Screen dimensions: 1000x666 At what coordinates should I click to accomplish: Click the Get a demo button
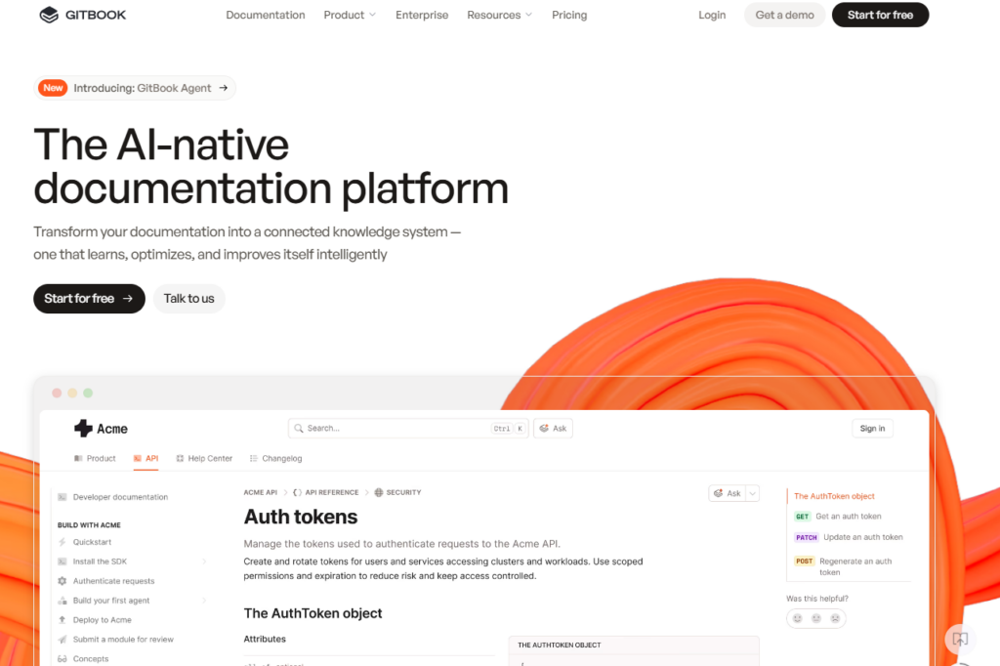click(784, 15)
